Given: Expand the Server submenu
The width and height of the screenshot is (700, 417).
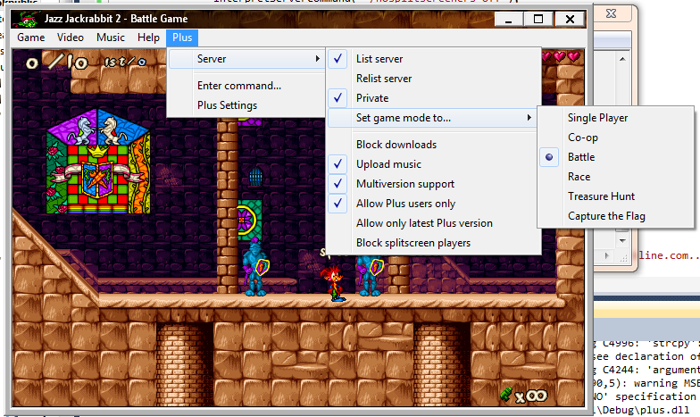Looking at the screenshot, I should (246, 59).
